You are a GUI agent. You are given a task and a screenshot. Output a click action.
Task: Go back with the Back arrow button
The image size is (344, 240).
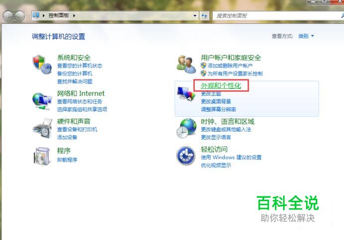[8, 16]
